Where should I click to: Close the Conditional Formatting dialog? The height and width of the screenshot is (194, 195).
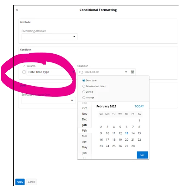coord(17,10)
